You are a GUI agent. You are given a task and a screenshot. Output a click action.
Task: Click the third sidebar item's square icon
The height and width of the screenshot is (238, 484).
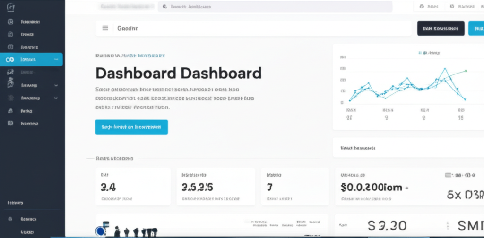tap(10, 47)
